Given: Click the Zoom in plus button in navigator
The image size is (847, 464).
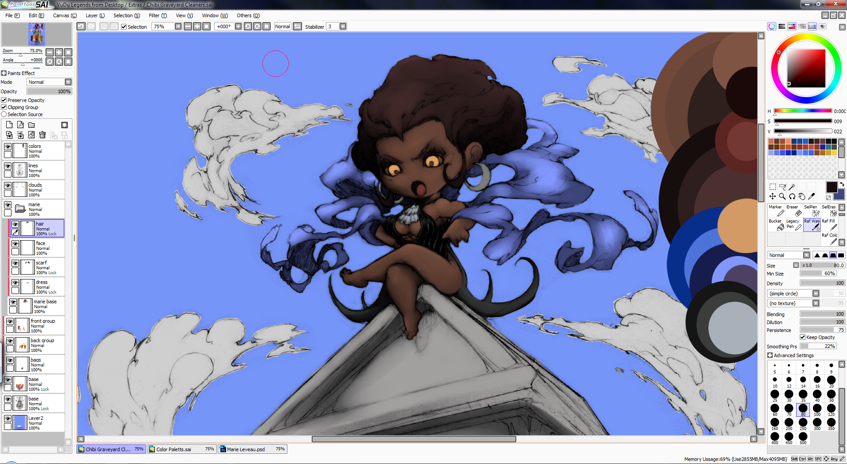Looking at the screenshot, I should [x=59, y=52].
